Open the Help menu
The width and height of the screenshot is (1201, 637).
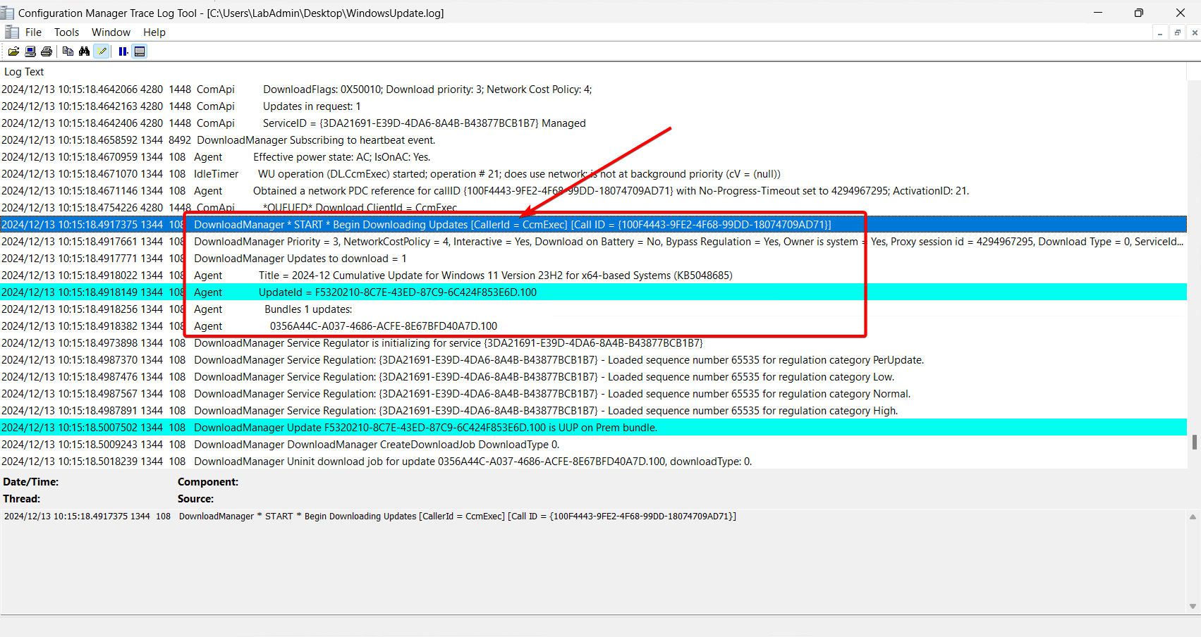click(154, 32)
